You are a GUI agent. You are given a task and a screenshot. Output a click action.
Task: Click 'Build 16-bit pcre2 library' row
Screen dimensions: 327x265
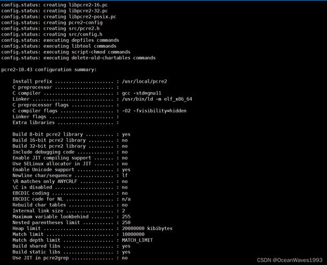point(70,140)
